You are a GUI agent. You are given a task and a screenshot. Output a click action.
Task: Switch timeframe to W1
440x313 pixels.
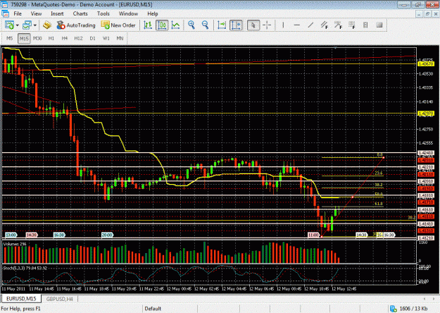click(106, 39)
